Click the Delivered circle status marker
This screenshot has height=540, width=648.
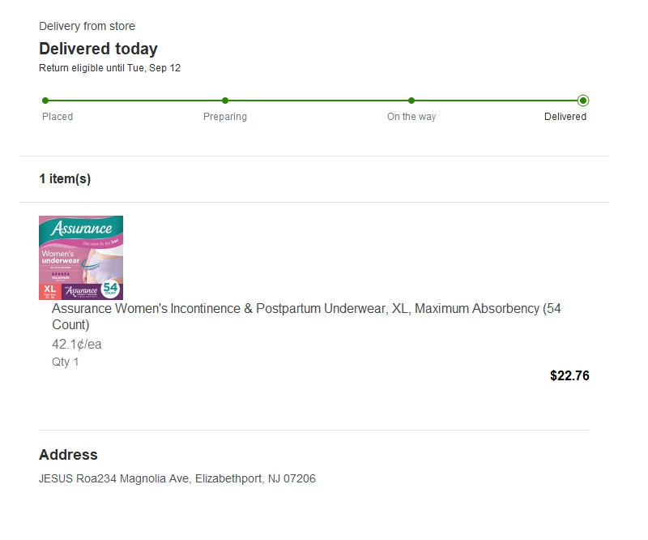[x=583, y=101]
